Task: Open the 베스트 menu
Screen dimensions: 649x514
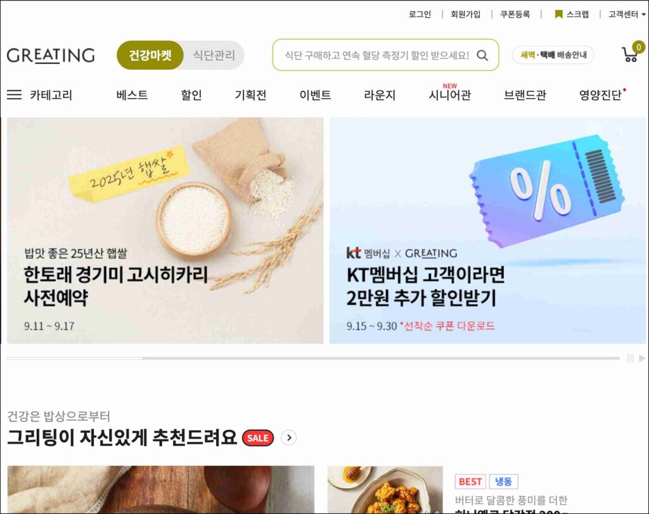Action: pyautogui.click(x=132, y=95)
